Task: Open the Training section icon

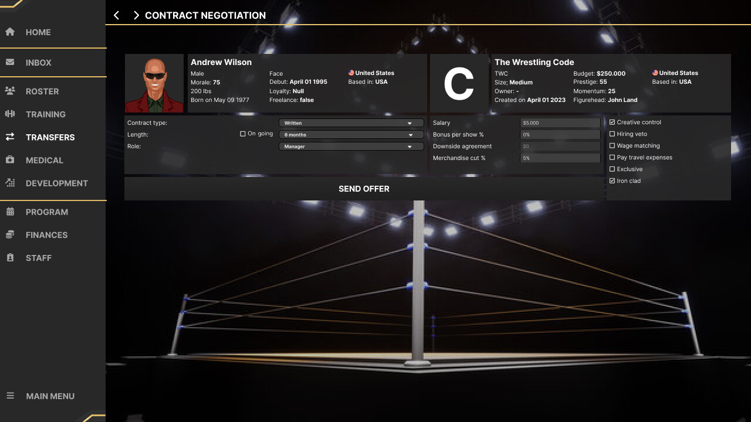Action: [11, 114]
